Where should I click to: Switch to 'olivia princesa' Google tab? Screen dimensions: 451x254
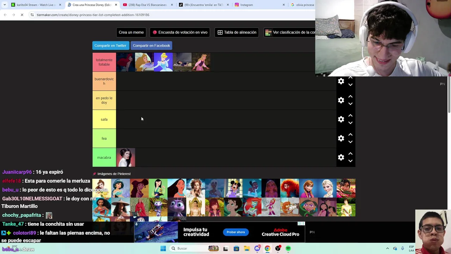coord(302,5)
